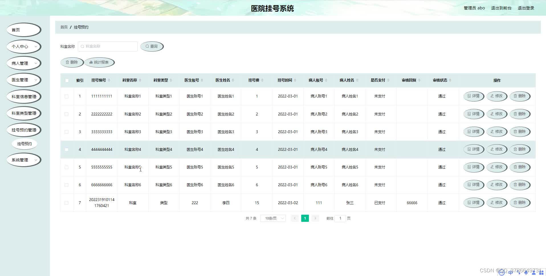Check the row 1 checkbox (1111111111)
Screen dimensions: 546x276
(67, 96)
